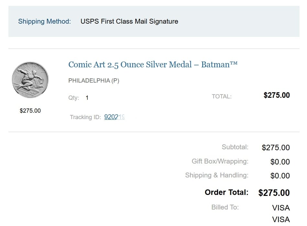
Task: Click the Tracking ID label
Action: 85,117
